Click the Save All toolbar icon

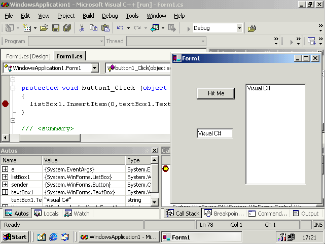coord(67,28)
